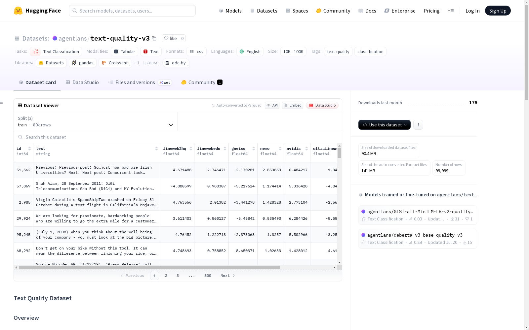Click the table horizontal scrollbar

coord(149,267)
